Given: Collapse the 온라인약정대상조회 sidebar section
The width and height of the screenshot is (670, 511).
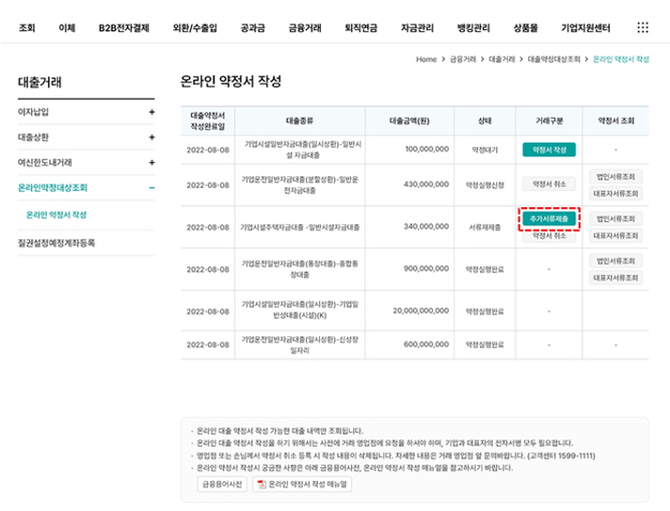Looking at the screenshot, I should 152,188.
